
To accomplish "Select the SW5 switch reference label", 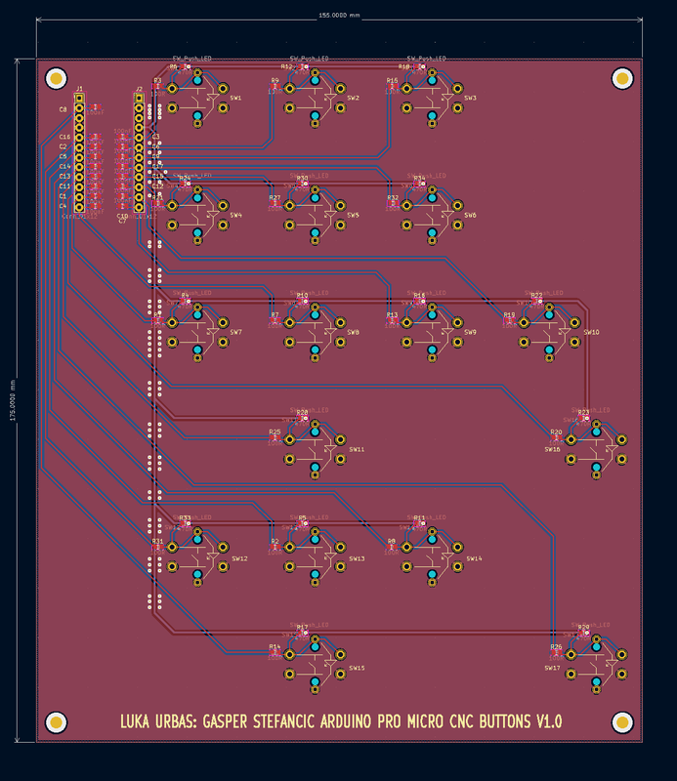I will (353, 215).
